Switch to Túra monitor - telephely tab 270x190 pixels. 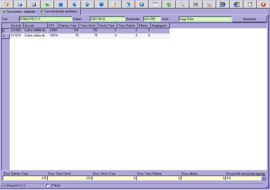point(19,11)
